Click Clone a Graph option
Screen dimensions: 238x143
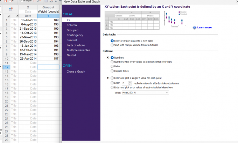pos(76,71)
